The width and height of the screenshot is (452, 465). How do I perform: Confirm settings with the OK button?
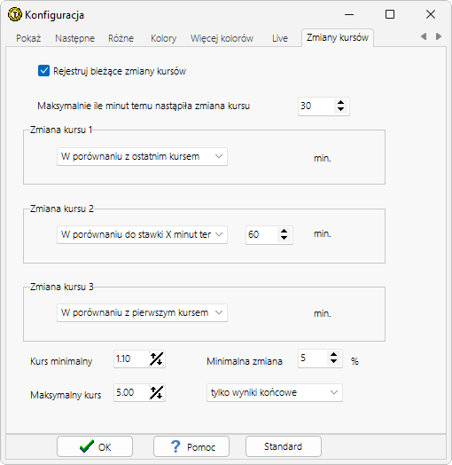[95, 446]
